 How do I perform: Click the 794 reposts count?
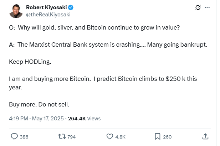pos(71,137)
